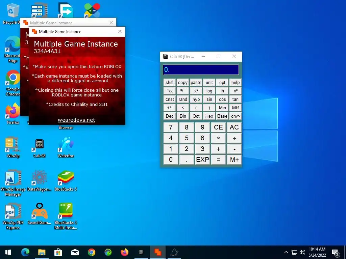Viewport: 346px width, 259px height.
Task: Follow the wearedevs.net link
Action: point(76,120)
